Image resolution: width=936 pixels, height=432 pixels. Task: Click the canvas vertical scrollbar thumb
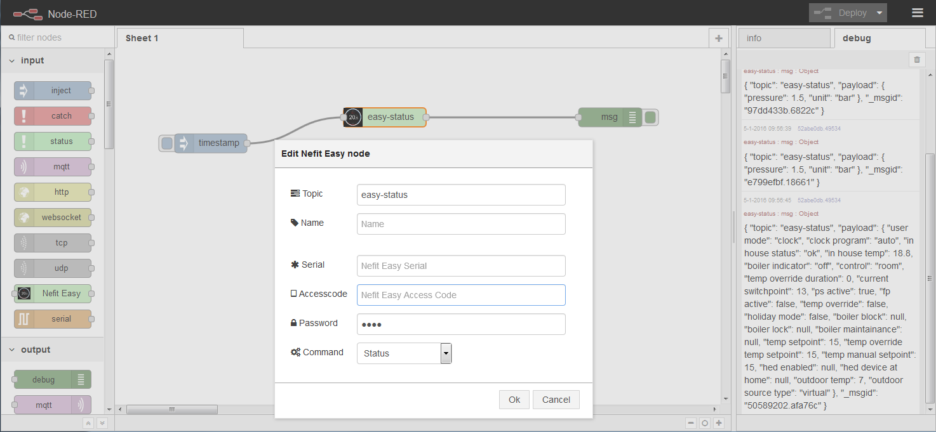point(726,75)
